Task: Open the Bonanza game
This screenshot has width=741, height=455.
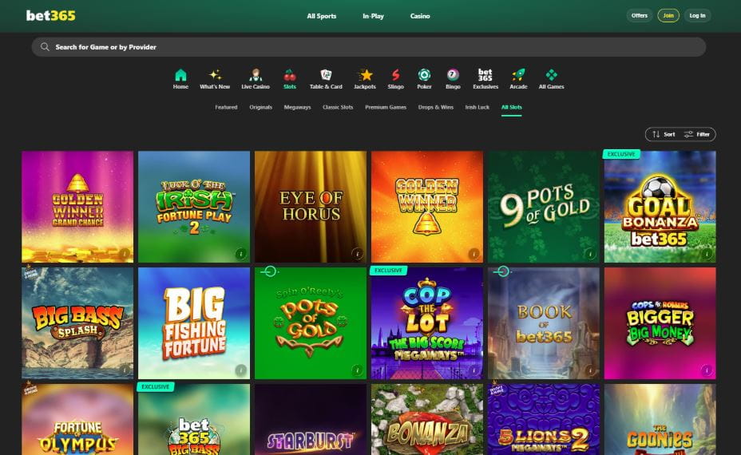Action: point(426,420)
